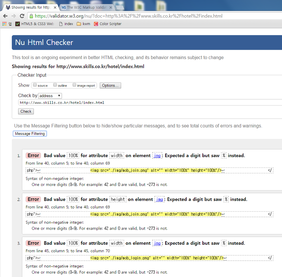282x277 pixels.
Task: Click the Error badge of message 1
Action: pos(33,156)
